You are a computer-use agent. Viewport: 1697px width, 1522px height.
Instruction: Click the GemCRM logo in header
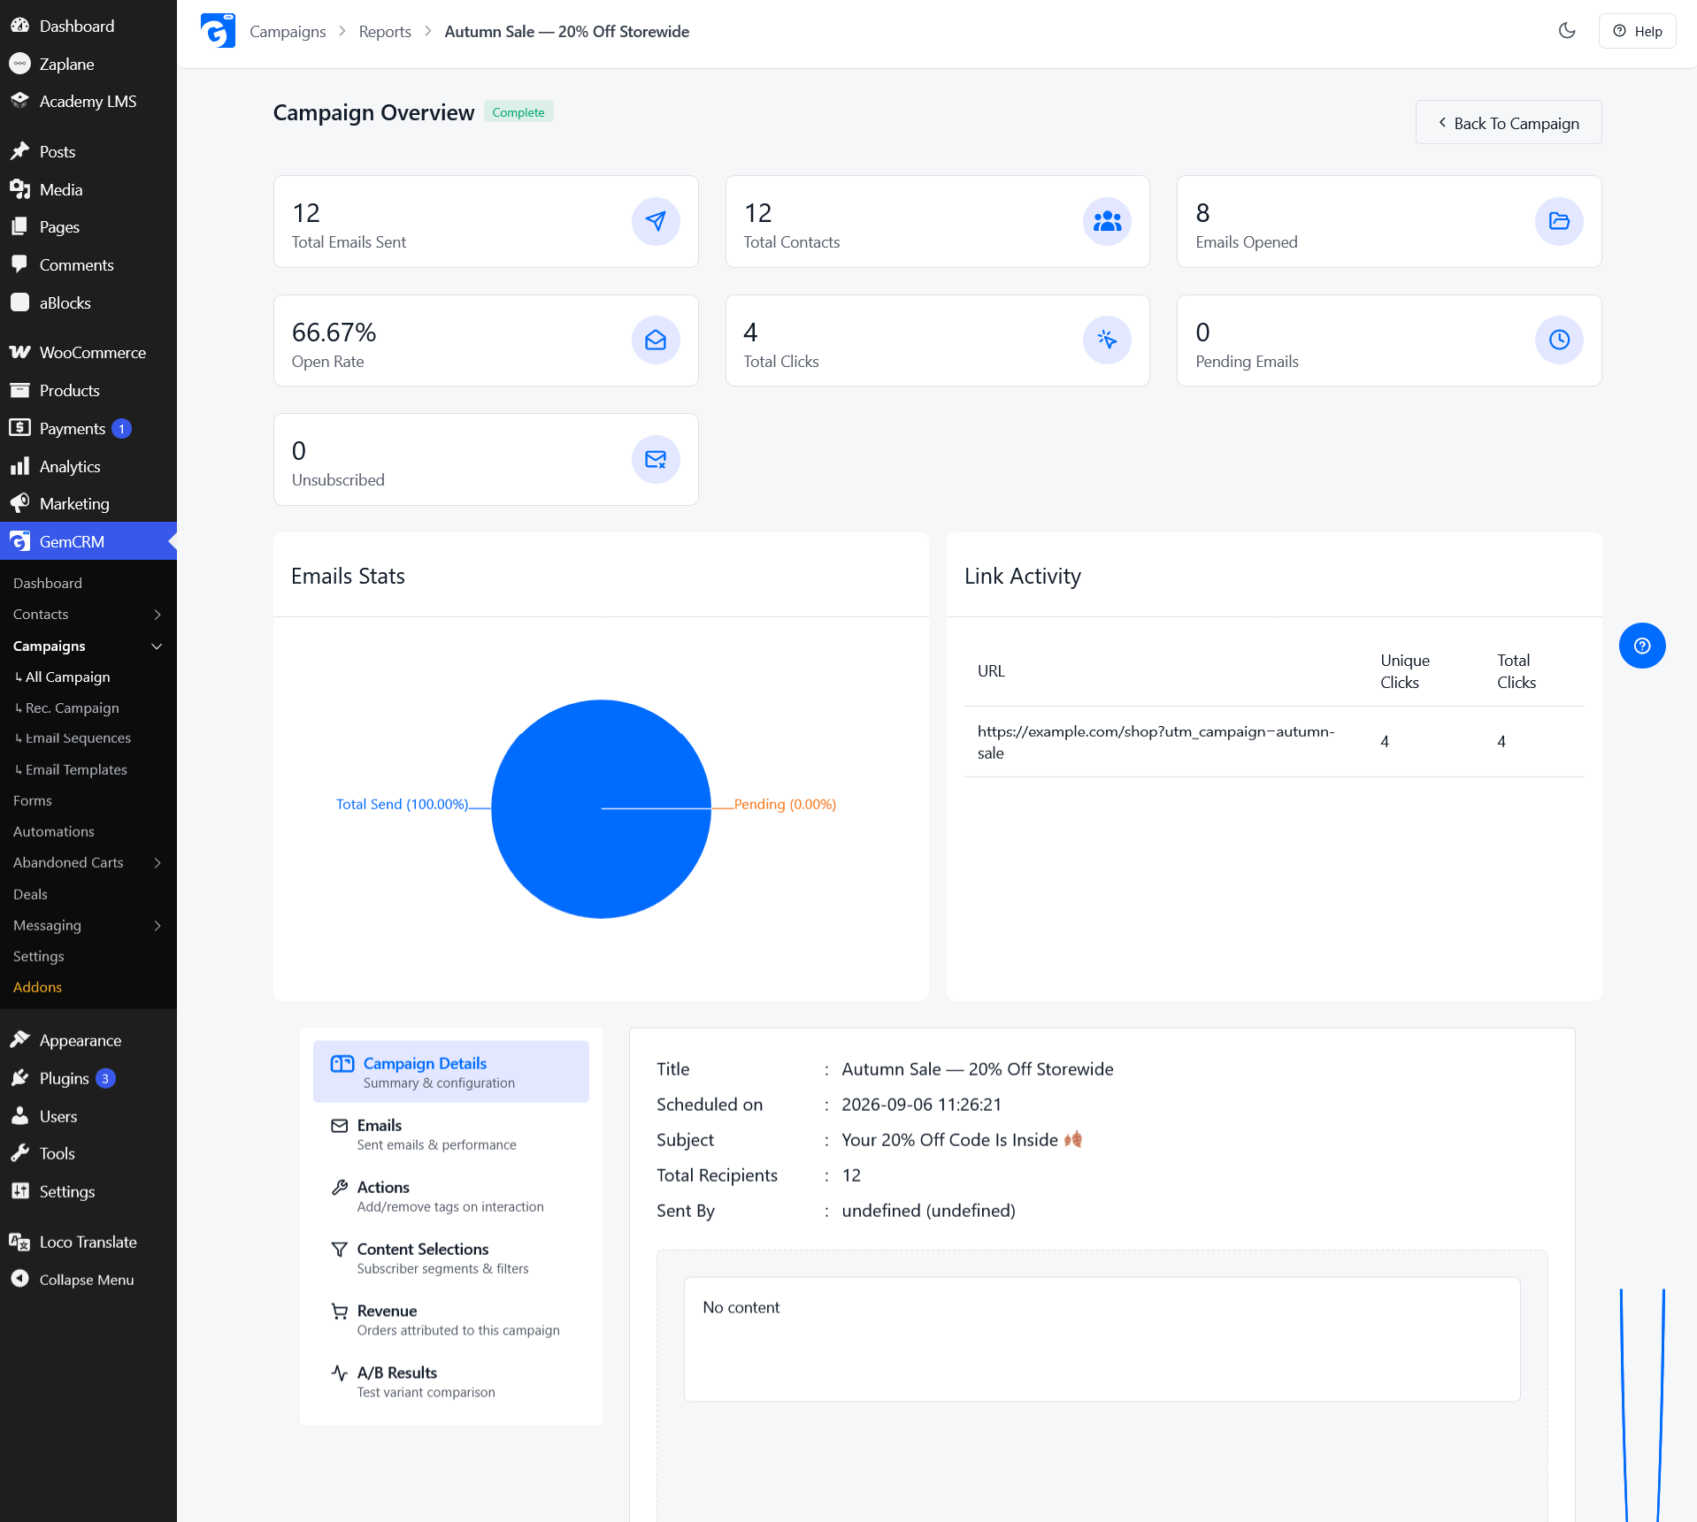(218, 31)
